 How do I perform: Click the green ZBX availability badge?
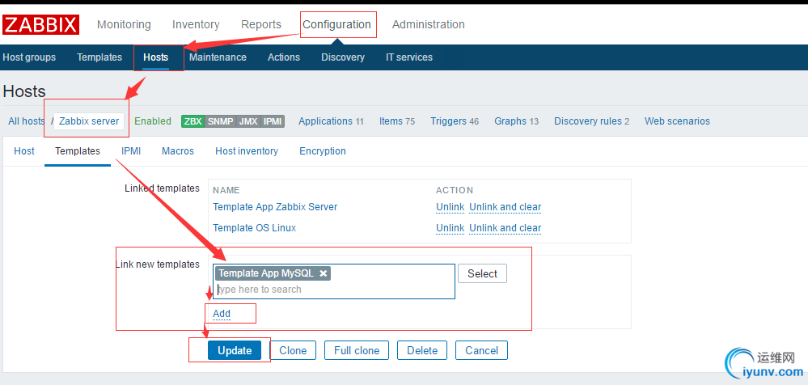pyautogui.click(x=193, y=121)
